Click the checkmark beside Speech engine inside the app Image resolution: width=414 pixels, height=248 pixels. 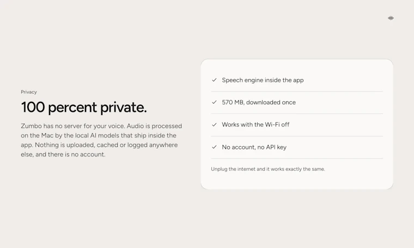tap(214, 80)
